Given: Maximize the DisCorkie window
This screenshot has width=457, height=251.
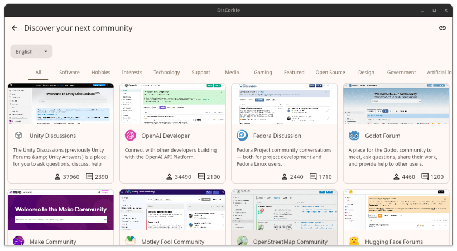Looking at the screenshot, I should tap(434, 10).
